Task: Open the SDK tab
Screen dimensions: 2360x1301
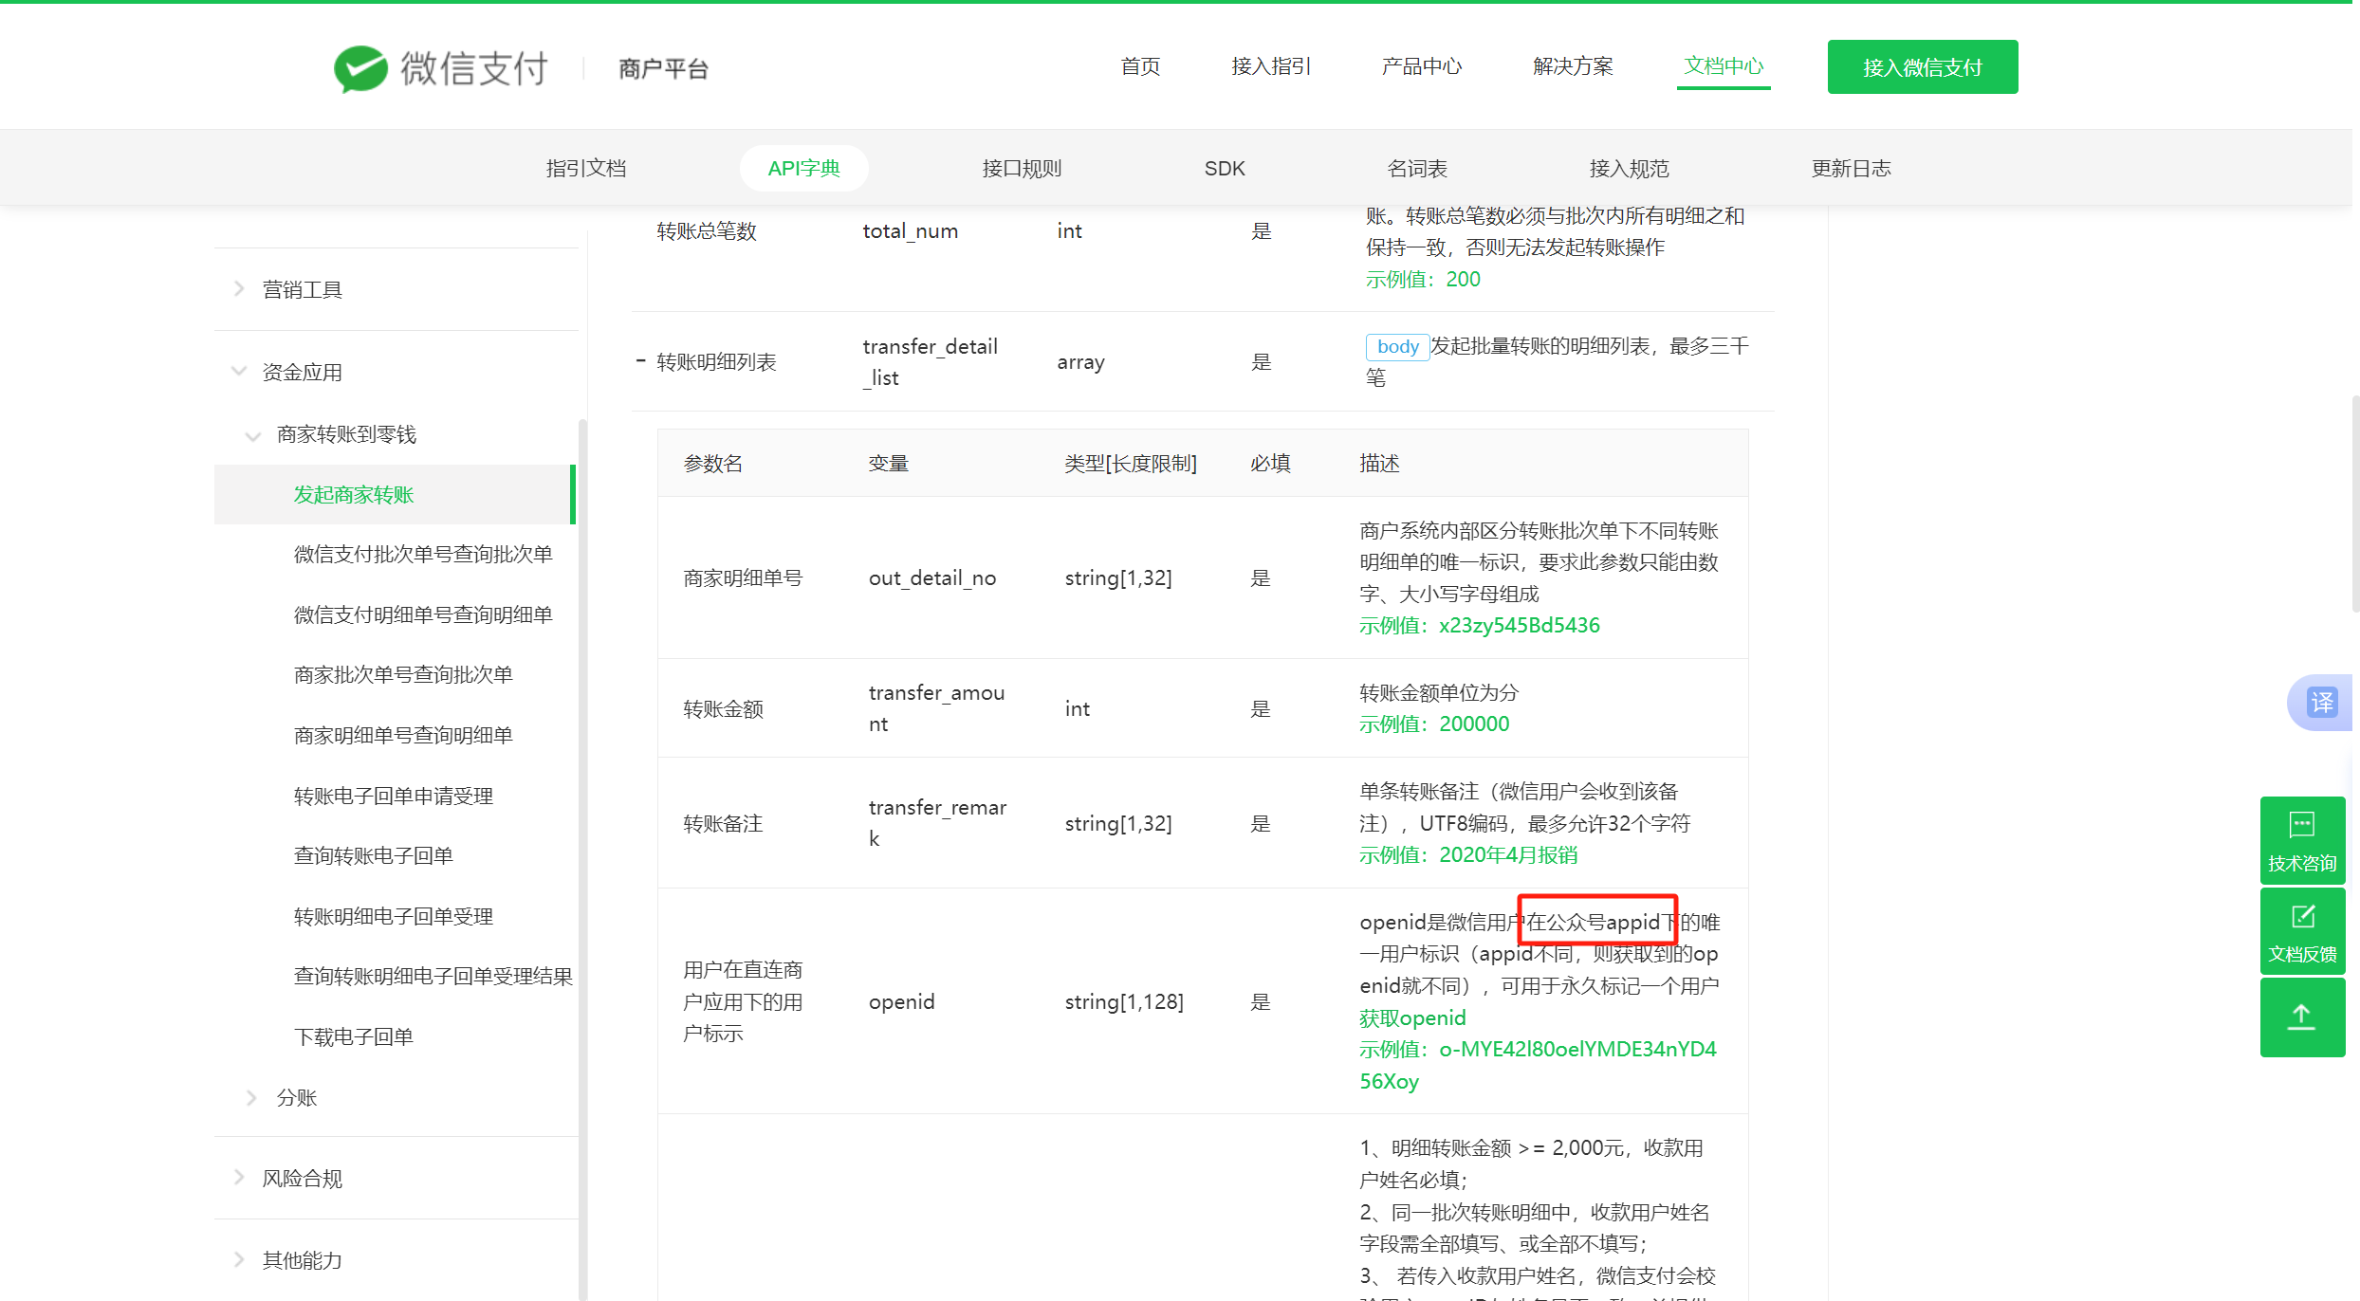Action: pyautogui.click(x=1224, y=169)
